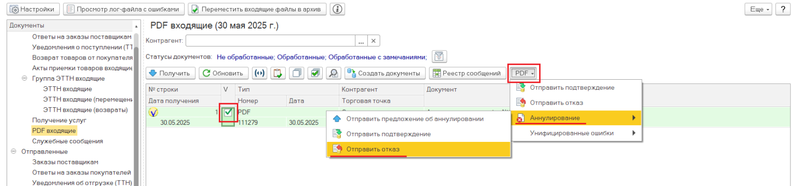Image resolution: width=803 pixels, height=186 pixels.
Task: Click the Реестр сообщений button
Action: tap(467, 73)
